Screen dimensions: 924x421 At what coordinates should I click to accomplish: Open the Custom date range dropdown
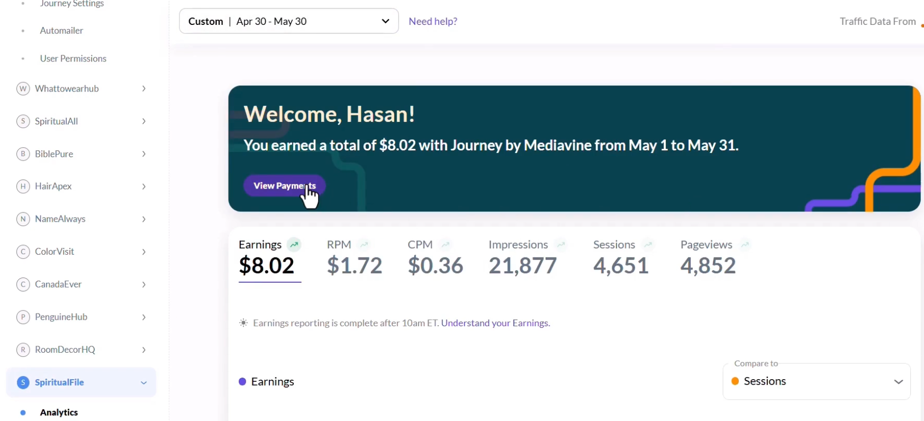(289, 21)
